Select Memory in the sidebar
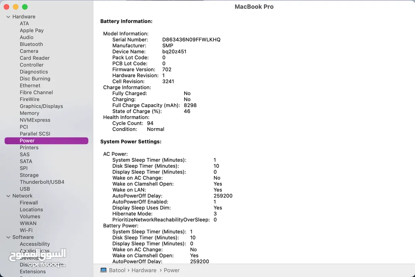 (x=29, y=113)
